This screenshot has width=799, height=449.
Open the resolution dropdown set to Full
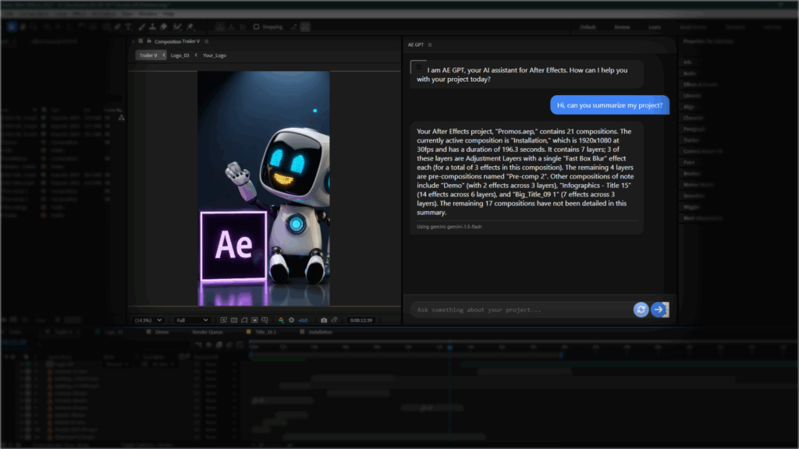coord(190,320)
